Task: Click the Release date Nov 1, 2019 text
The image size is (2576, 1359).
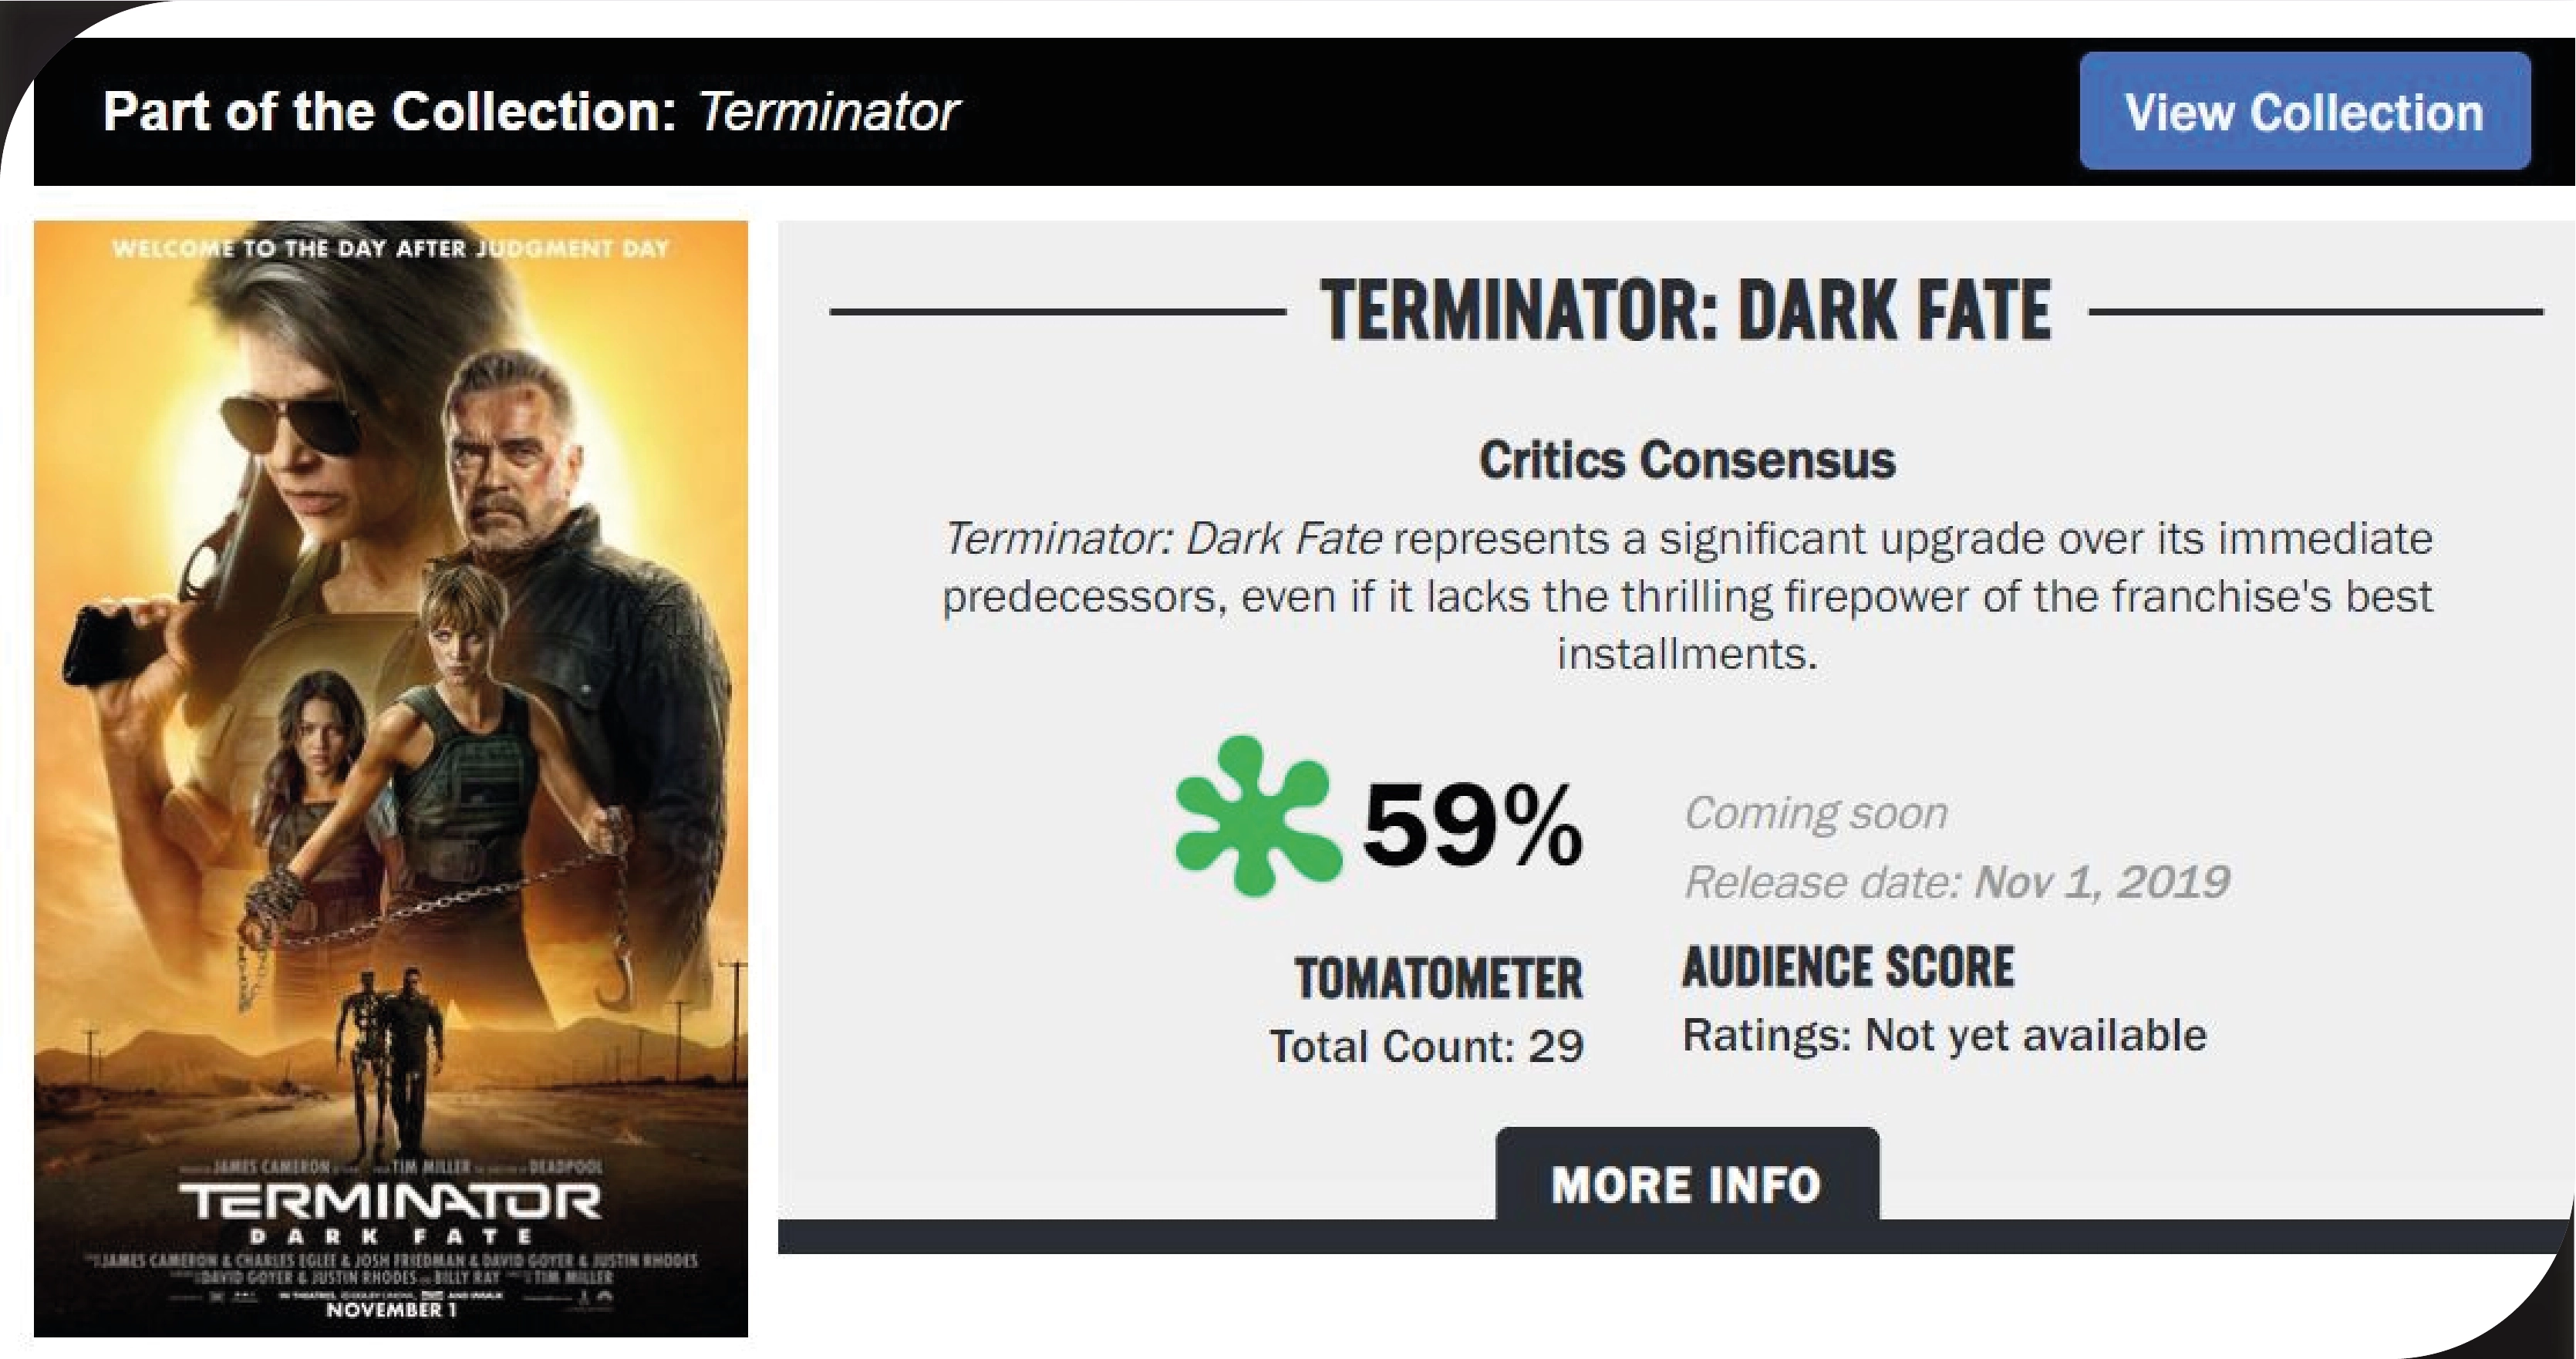Action: (1956, 882)
